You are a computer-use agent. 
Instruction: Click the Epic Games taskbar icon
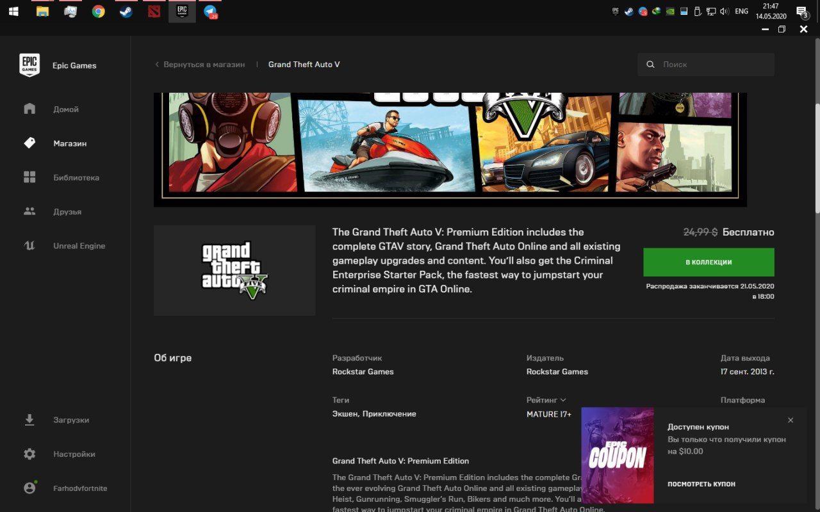pos(182,11)
